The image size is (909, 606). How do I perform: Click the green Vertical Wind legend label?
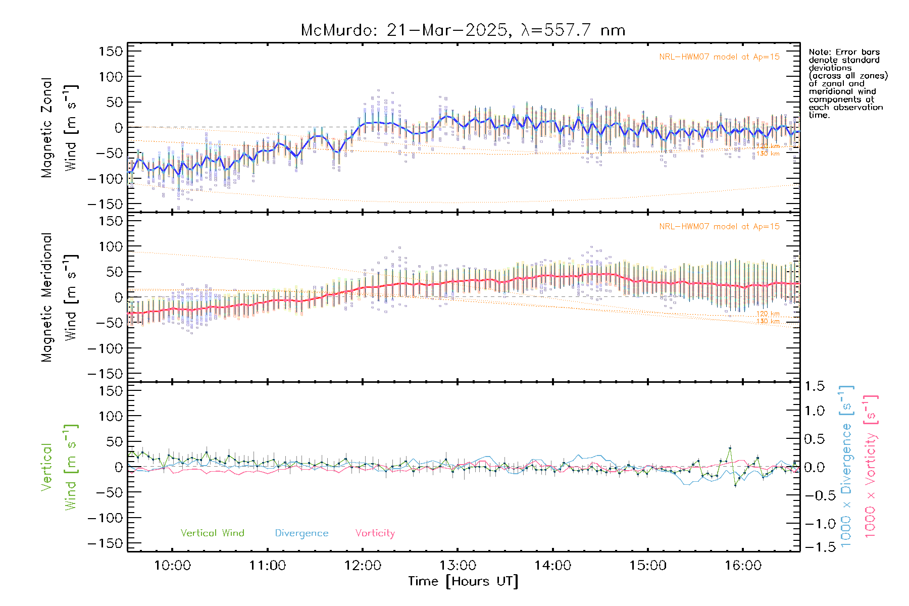coord(212,533)
